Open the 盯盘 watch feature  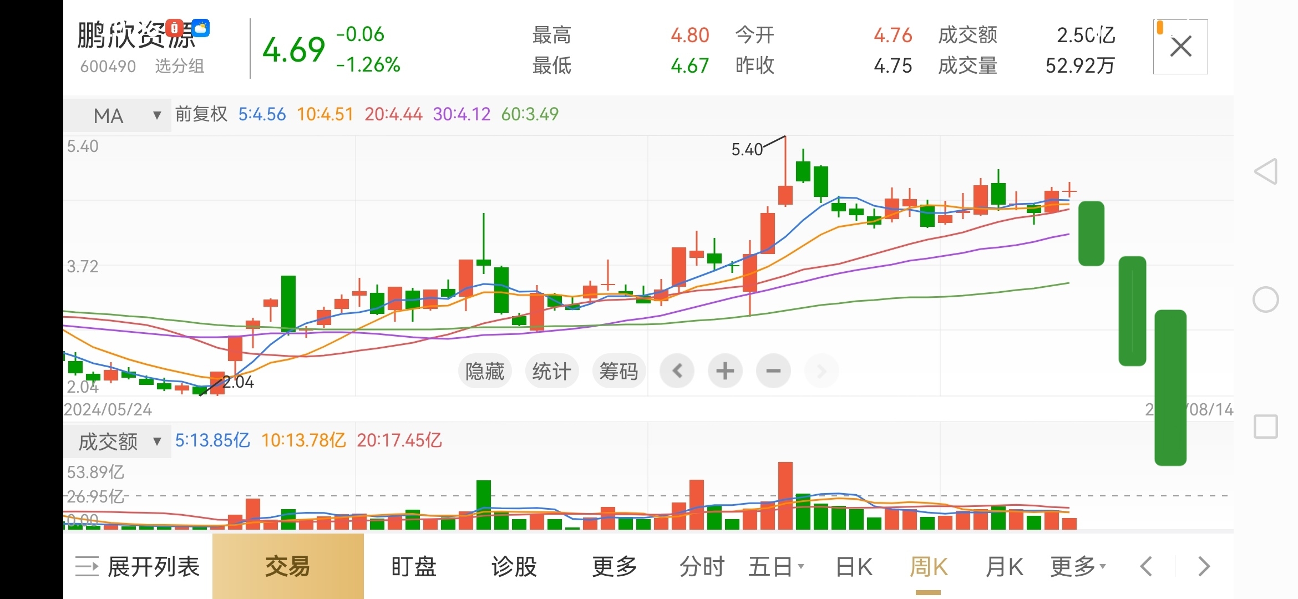[414, 567]
